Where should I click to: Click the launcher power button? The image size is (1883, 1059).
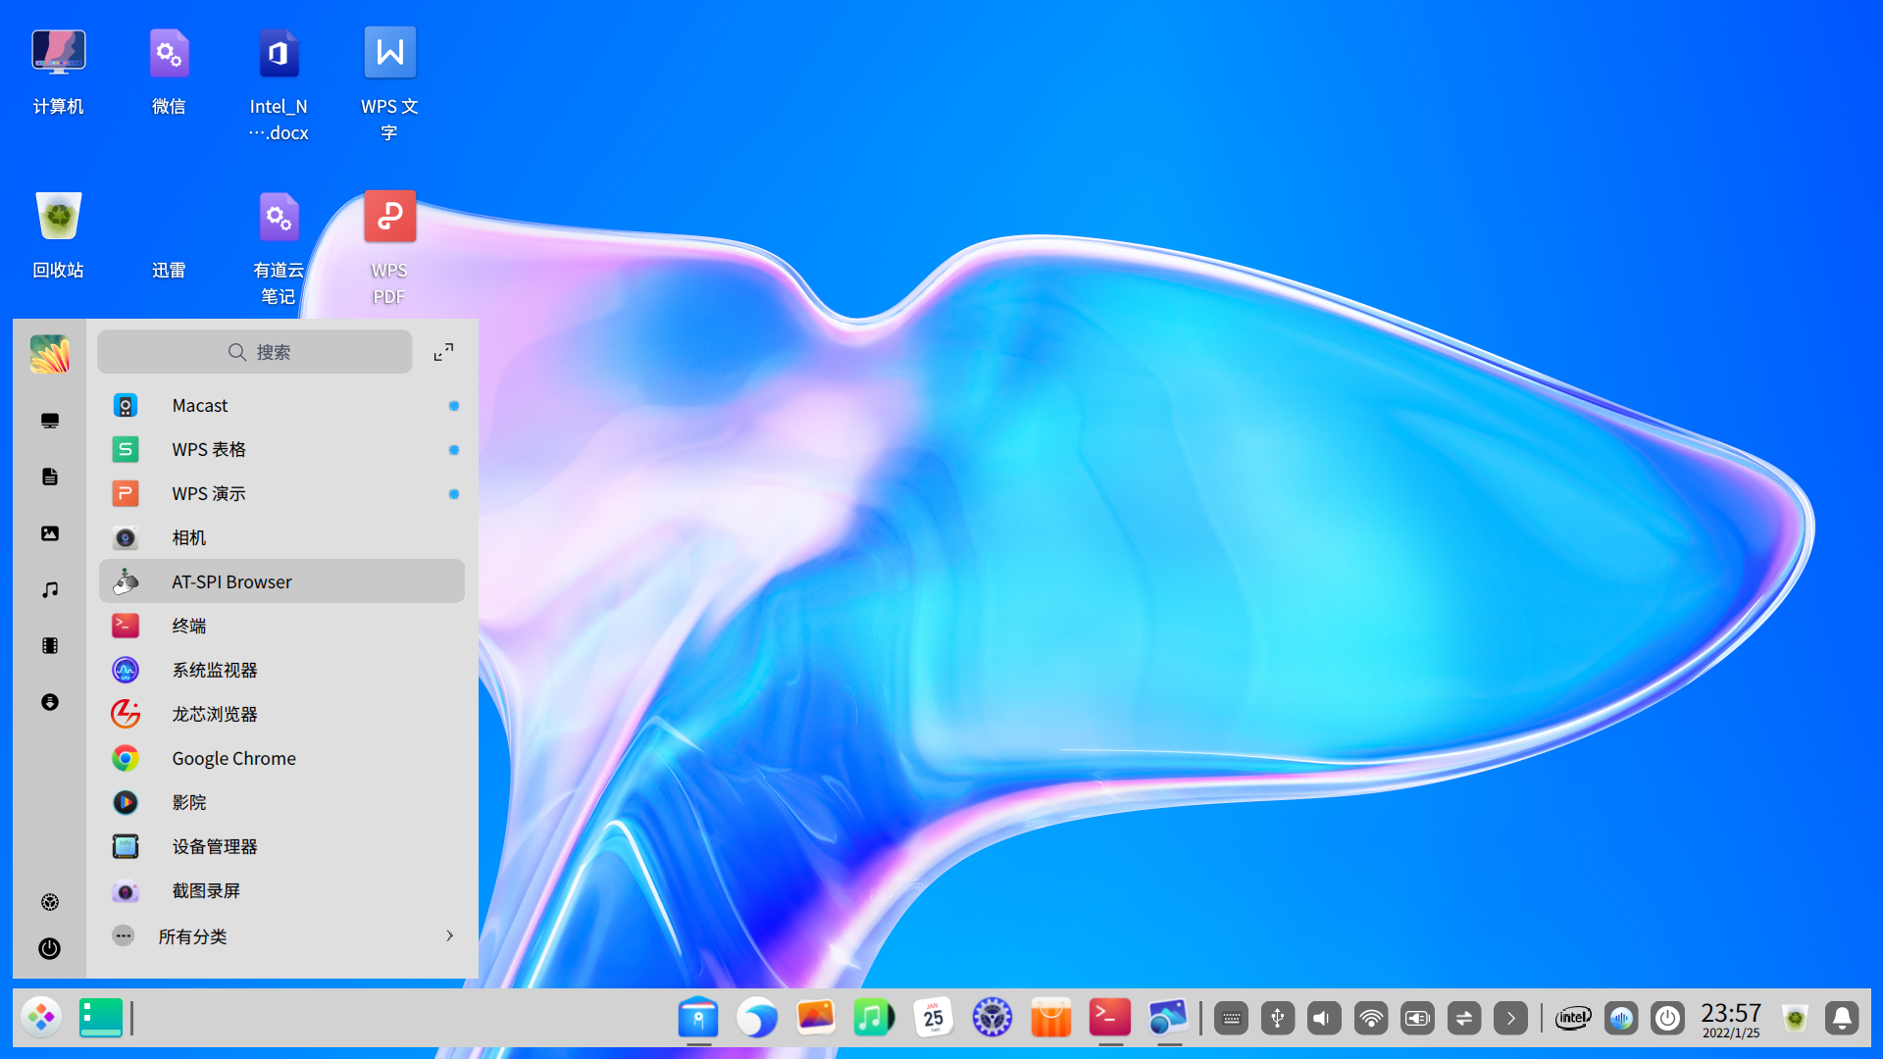(x=49, y=948)
